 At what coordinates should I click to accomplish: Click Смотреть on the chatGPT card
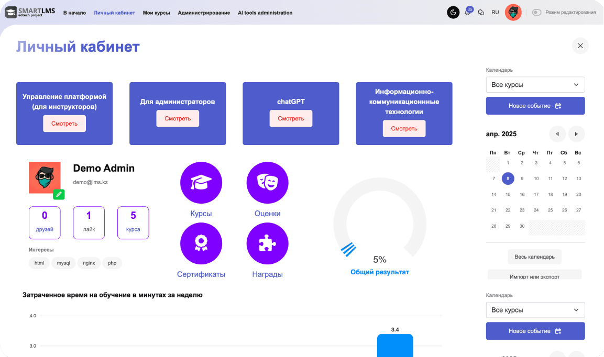[291, 118]
